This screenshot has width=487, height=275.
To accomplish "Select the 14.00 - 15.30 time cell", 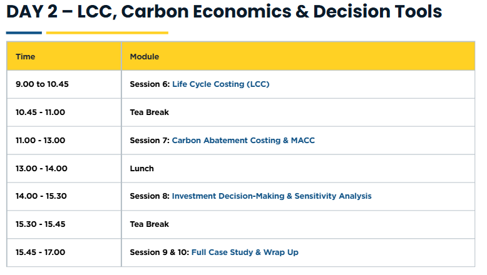I will 41,196.
